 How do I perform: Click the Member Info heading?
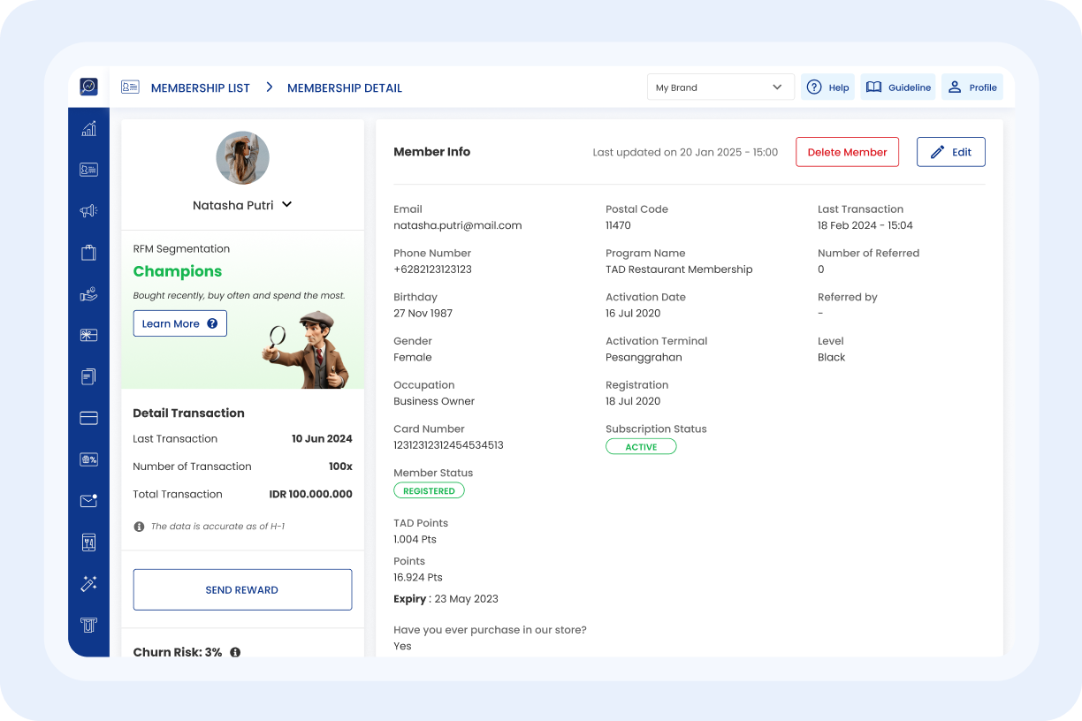coord(432,152)
